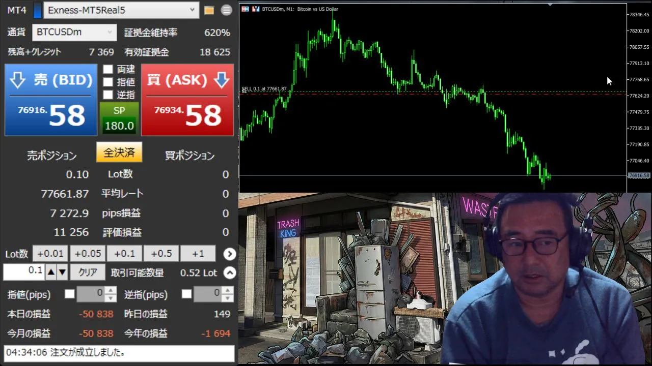This screenshot has height=366, width=652.
Task: Show more lot presets with arrow icon
Action: click(230, 254)
